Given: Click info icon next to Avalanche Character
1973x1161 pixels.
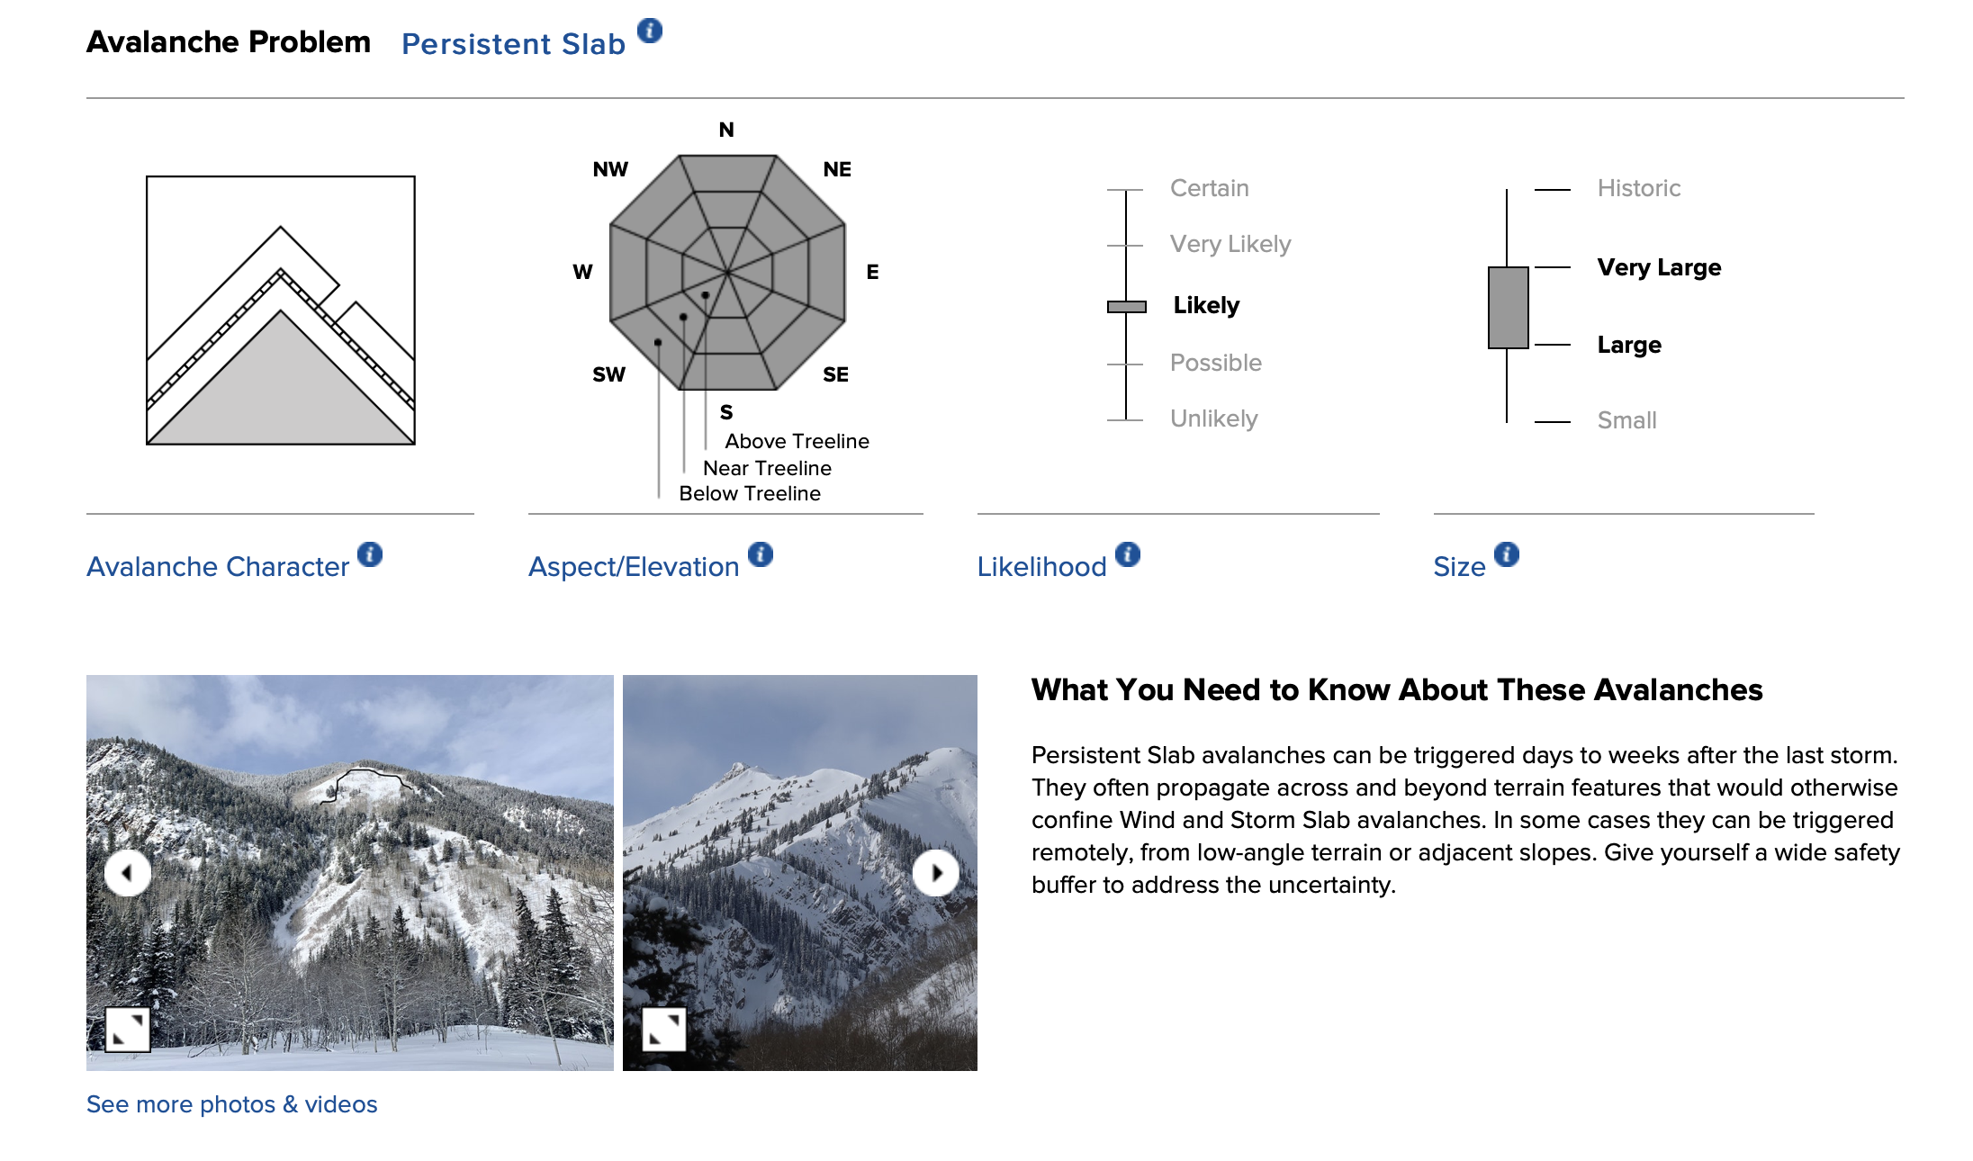Looking at the screenshot, I should pos(370,554).
